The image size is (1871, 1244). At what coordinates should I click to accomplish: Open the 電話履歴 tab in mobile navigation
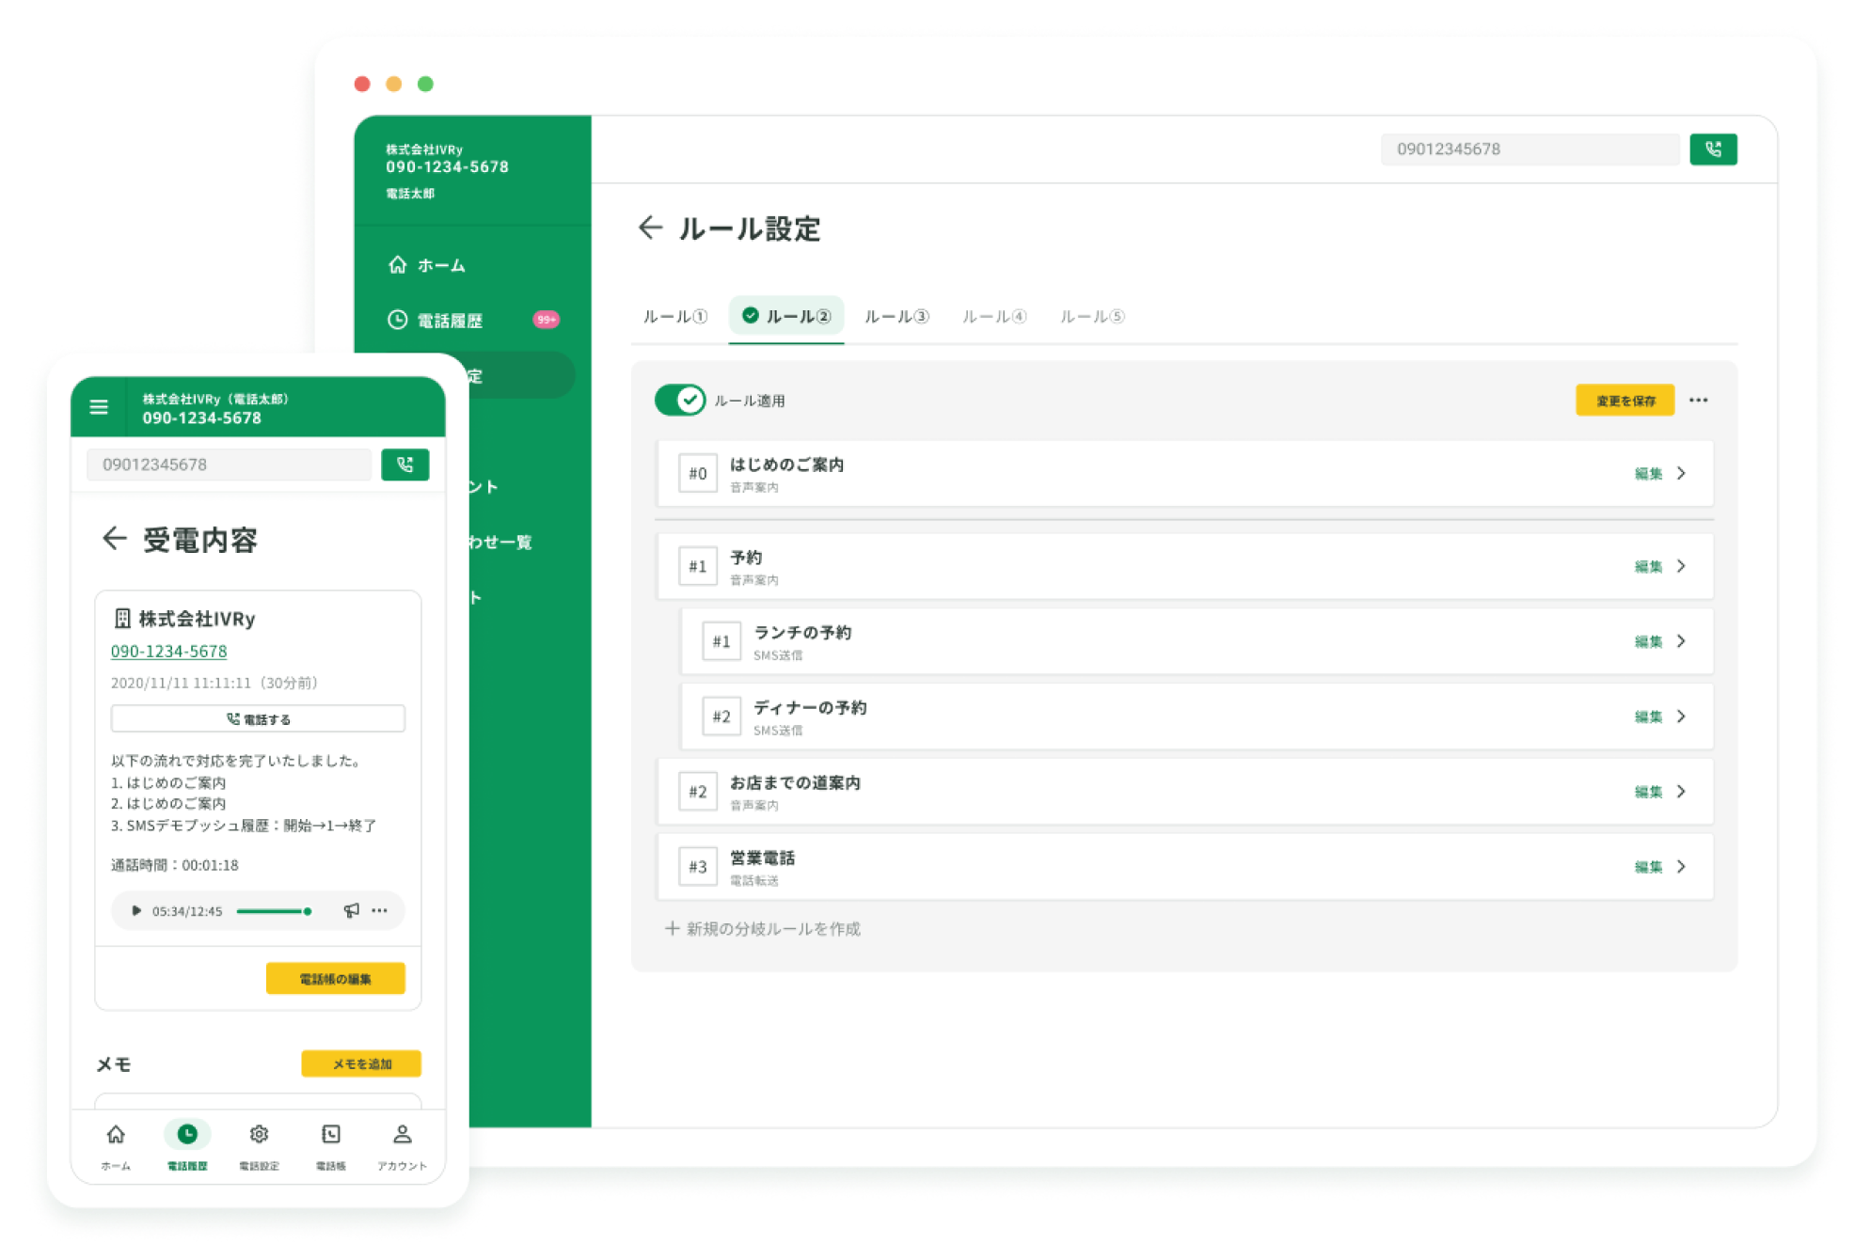[x=187, y=1134]
